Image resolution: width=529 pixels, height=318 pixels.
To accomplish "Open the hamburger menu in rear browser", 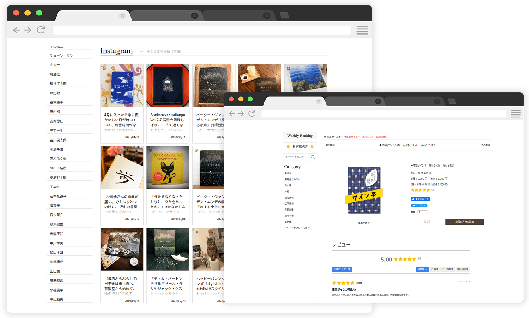I will [x=362, y=30].
